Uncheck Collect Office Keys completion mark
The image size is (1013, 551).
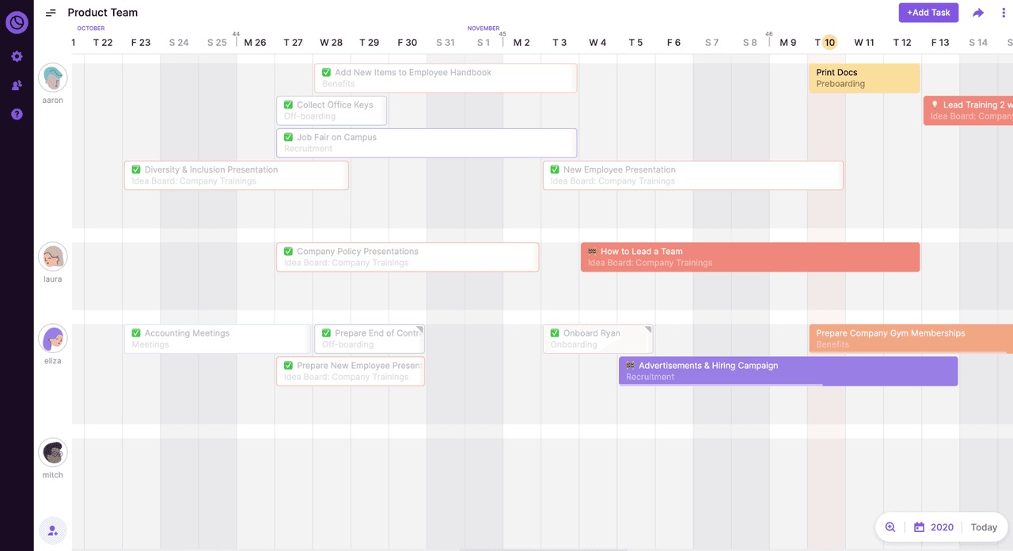tap(288, 104)
